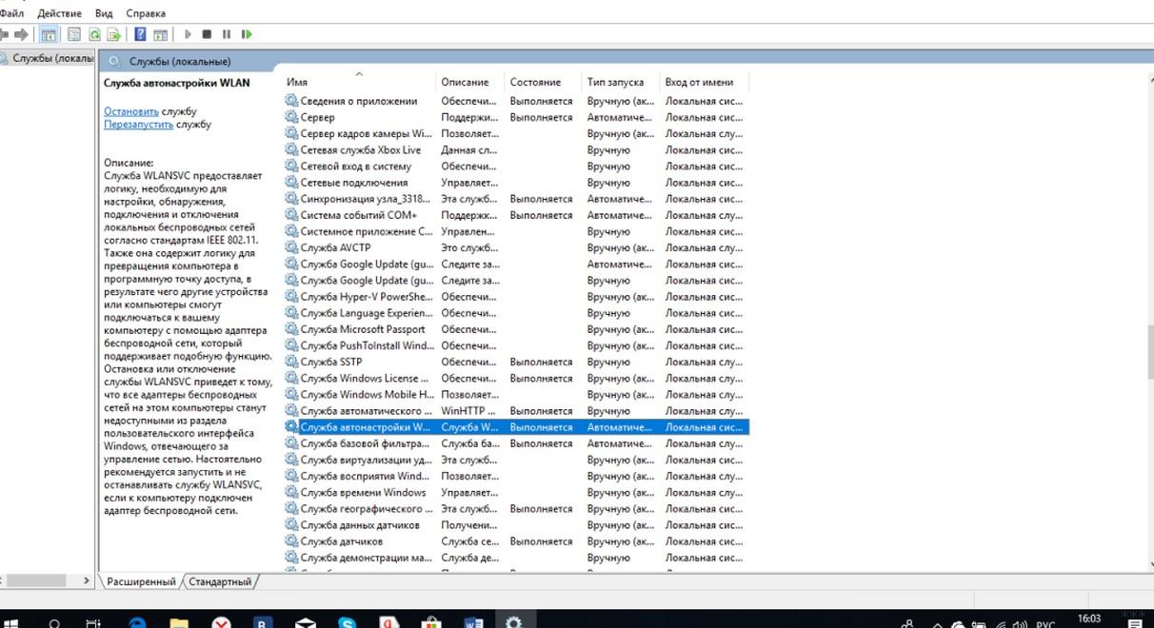1154x628 pixels.
Task: Click the Остановить link to stop the service
Action: [x=131, y=111]
